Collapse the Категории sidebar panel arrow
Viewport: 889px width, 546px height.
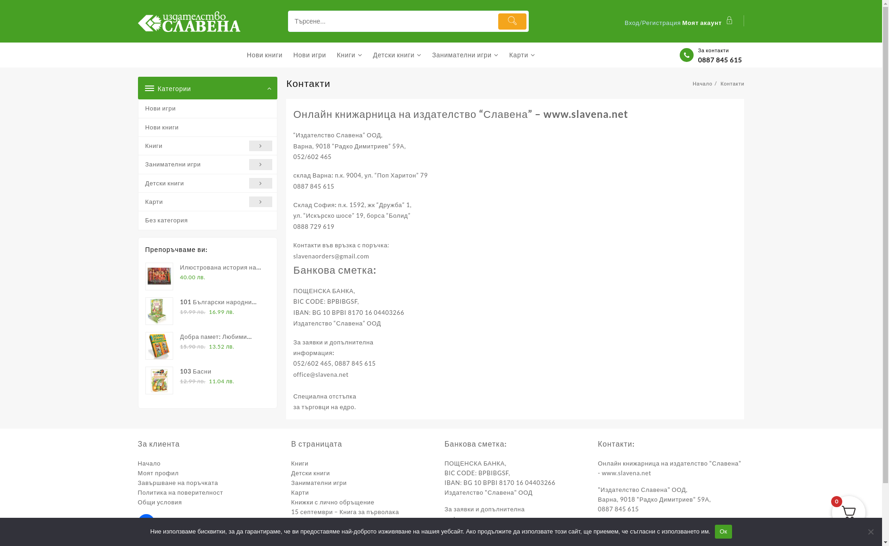269,89
